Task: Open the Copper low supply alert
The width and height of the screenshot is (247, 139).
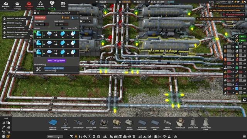Action: point(227,10)
